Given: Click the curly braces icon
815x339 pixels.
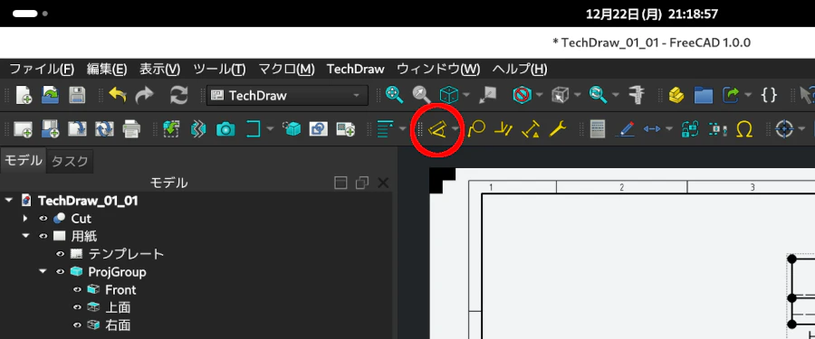Looking at the screenshot, I should pyautogui.click(x=769, y=95).
